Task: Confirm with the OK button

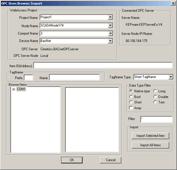Action: click(72, 160)
